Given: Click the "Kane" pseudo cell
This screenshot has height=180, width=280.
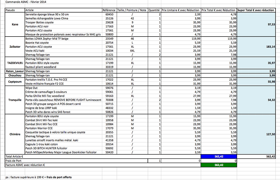Looking at the screenshot, I should click(15, 25).
